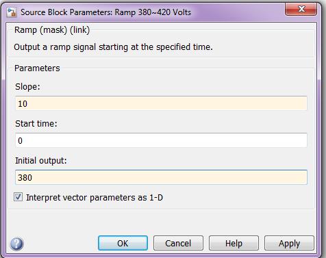326x258 pixels.
Task: Click the blue question mark help icon
Action: click(16, 244)
